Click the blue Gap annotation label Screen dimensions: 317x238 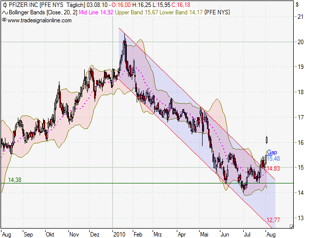click(x=272, y=152)
